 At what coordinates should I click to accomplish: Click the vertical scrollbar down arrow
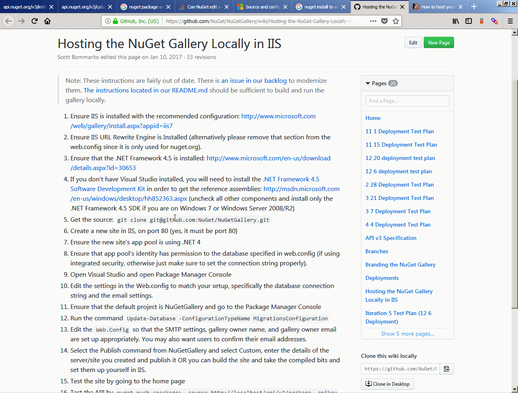(515, 389)
